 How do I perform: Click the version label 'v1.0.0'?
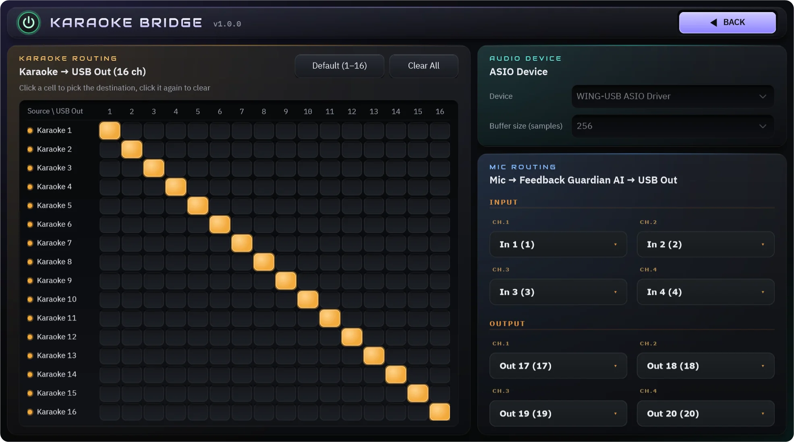227,24
